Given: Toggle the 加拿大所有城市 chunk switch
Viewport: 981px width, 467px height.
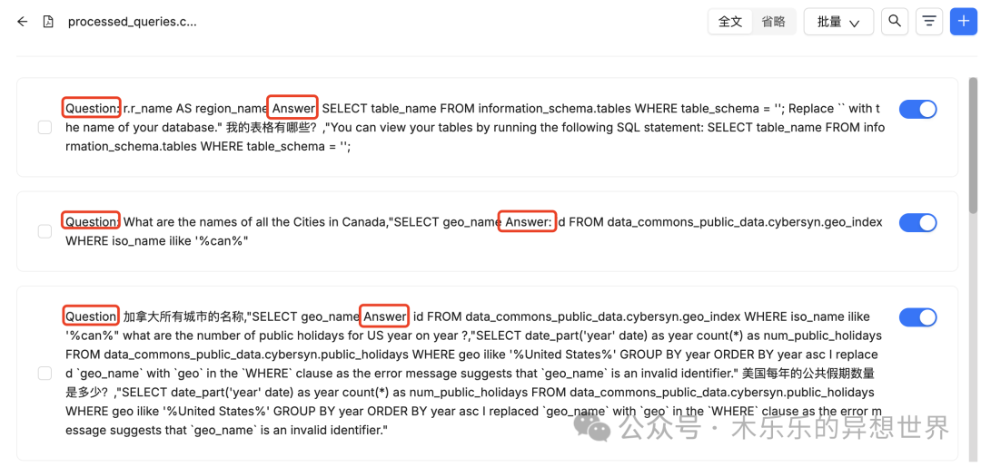Looking at the screenshot, I should (x=917, y=317).
